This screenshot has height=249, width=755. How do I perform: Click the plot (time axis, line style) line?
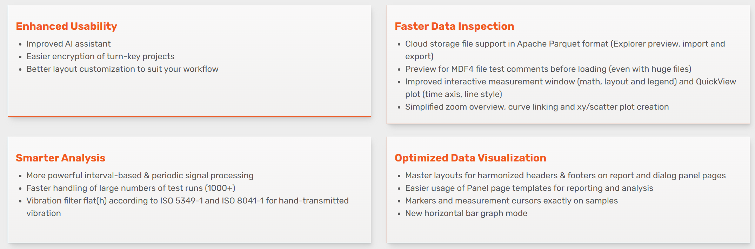tap(454, 94)
